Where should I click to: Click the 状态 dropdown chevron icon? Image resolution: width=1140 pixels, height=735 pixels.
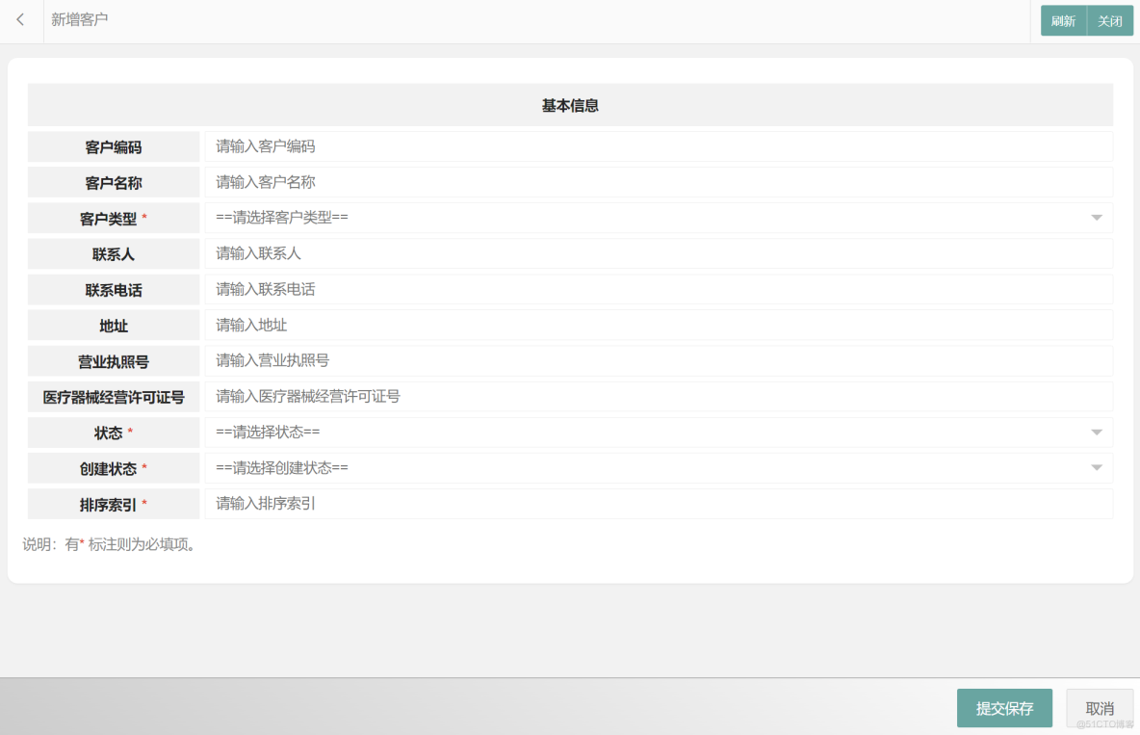pos(1096,433)
